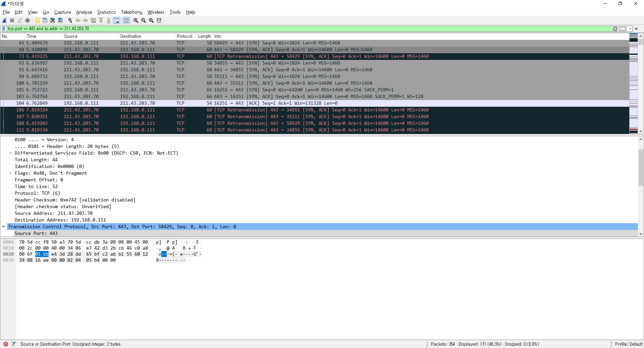This screenshot has height=348, width=644.
Task: Sort packets by the Length column header
Action: [x=205, y=36]
